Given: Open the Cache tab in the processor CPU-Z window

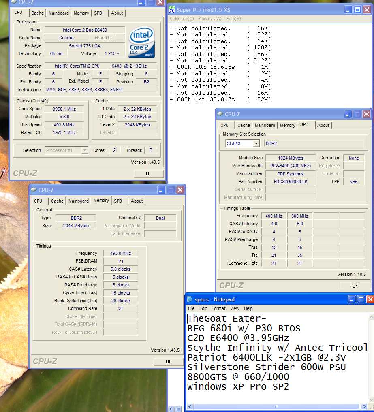Looking at the screenshot, I should [37, 13].
